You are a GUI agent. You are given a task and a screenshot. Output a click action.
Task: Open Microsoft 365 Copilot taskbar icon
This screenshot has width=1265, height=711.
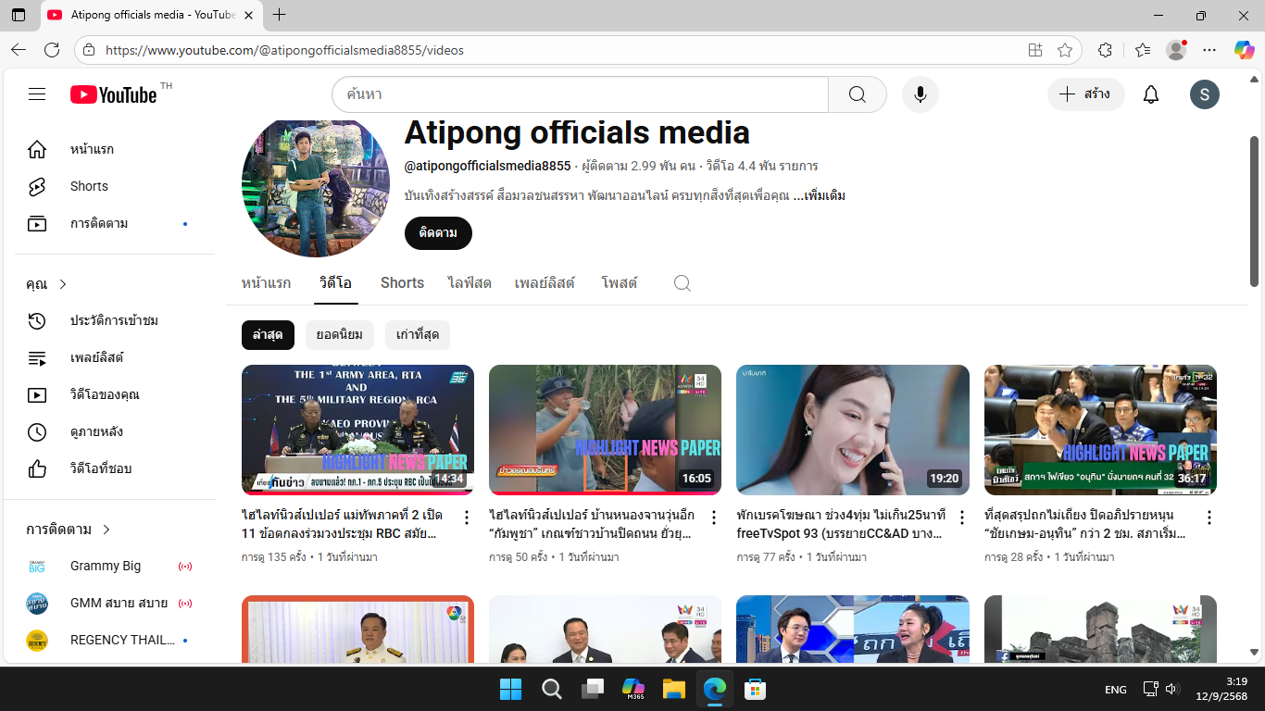point(633,689)
